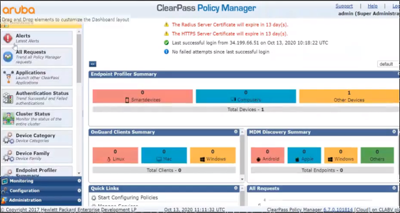Close the OnGuard Clients Summary widget
The image size is (400, 213).
[x=236, y=132]
